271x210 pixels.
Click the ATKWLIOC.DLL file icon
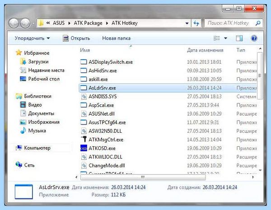84,157
